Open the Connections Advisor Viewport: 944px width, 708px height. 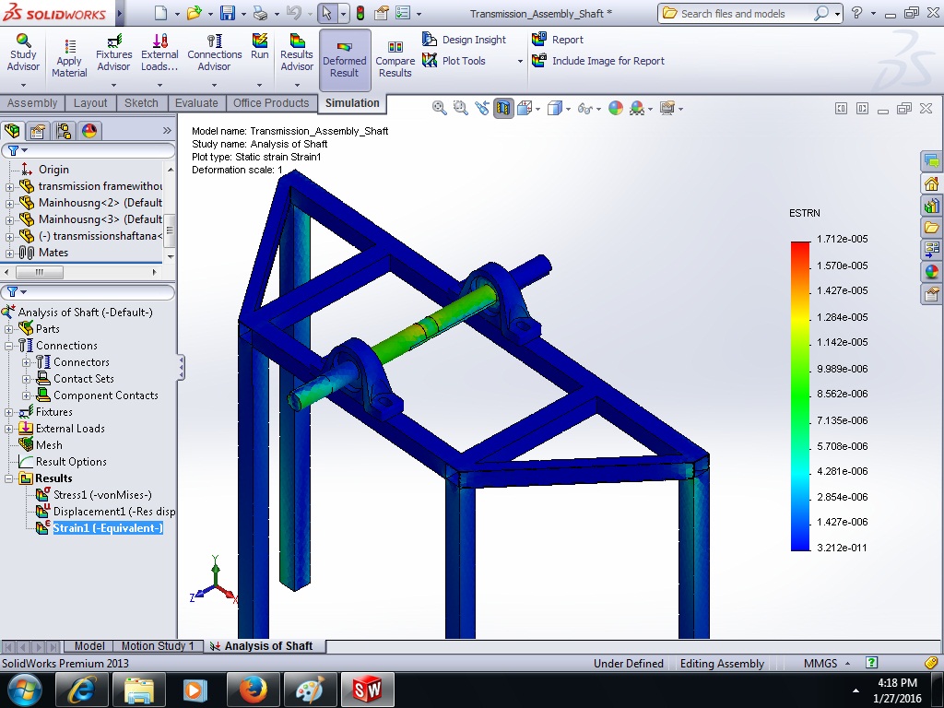click(x=214, y=53)
